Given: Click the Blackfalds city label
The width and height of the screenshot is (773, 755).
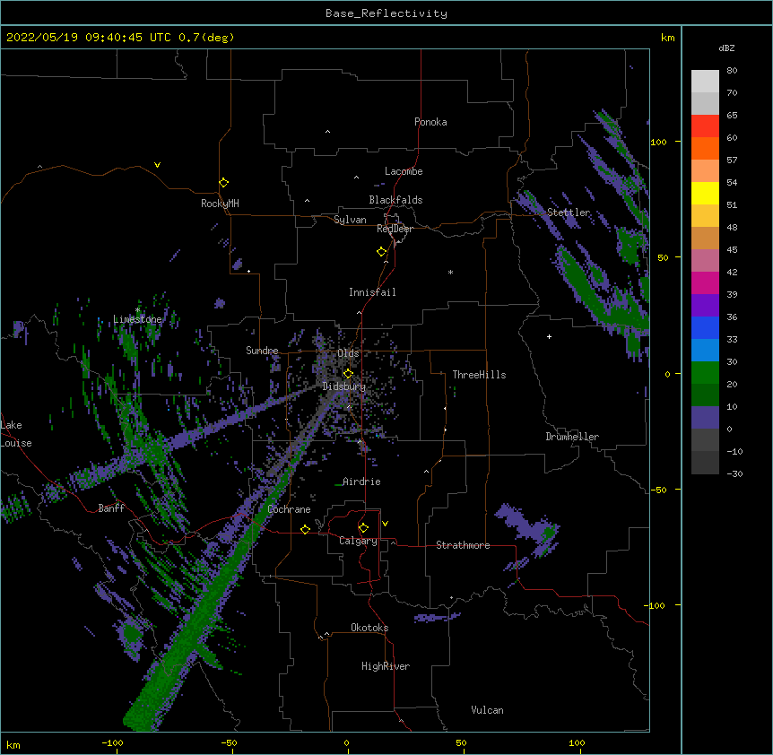Looking at the screenshot, I should pyautogui.click(x=395, y=200).
